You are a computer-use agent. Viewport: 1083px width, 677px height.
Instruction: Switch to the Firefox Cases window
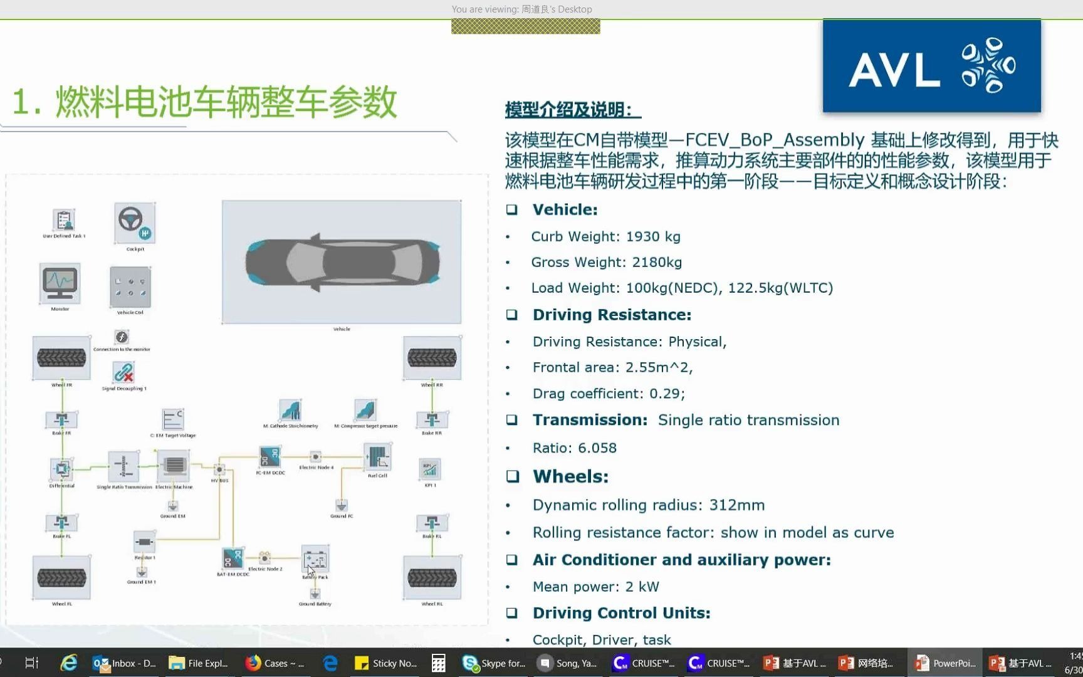point(275,663)
